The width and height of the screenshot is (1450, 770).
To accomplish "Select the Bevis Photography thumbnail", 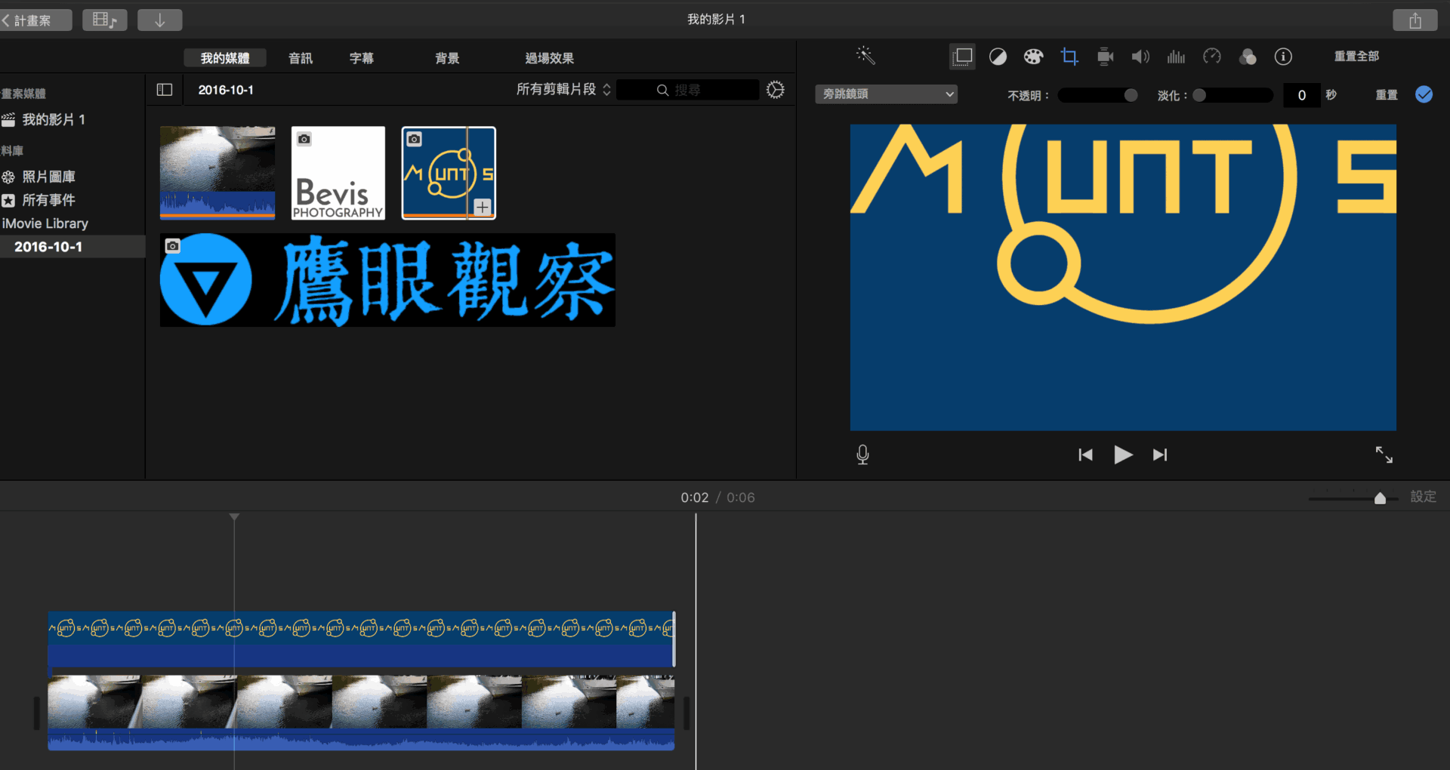I will pos(338,173).
